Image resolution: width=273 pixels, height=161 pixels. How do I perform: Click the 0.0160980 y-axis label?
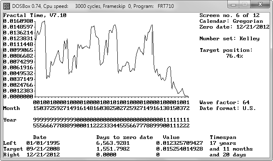(18, 21)
